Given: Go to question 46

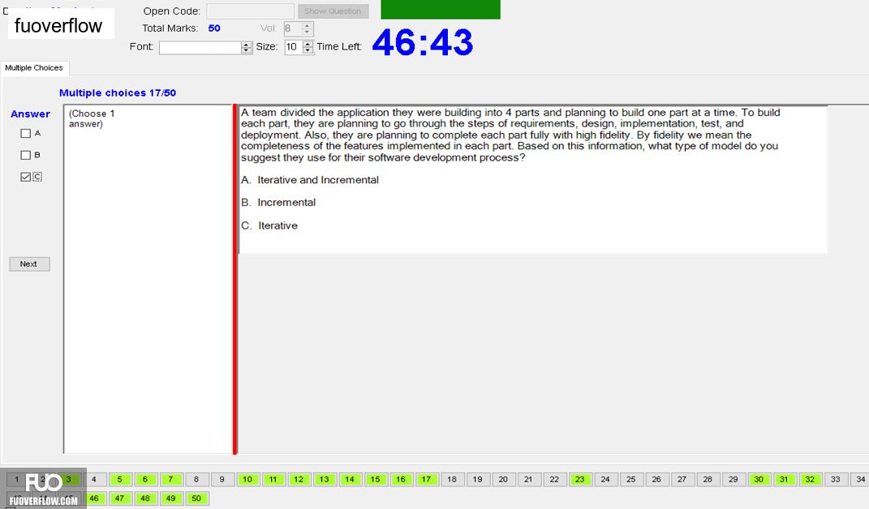Looking at the screenshot, I should pos(94,498).
